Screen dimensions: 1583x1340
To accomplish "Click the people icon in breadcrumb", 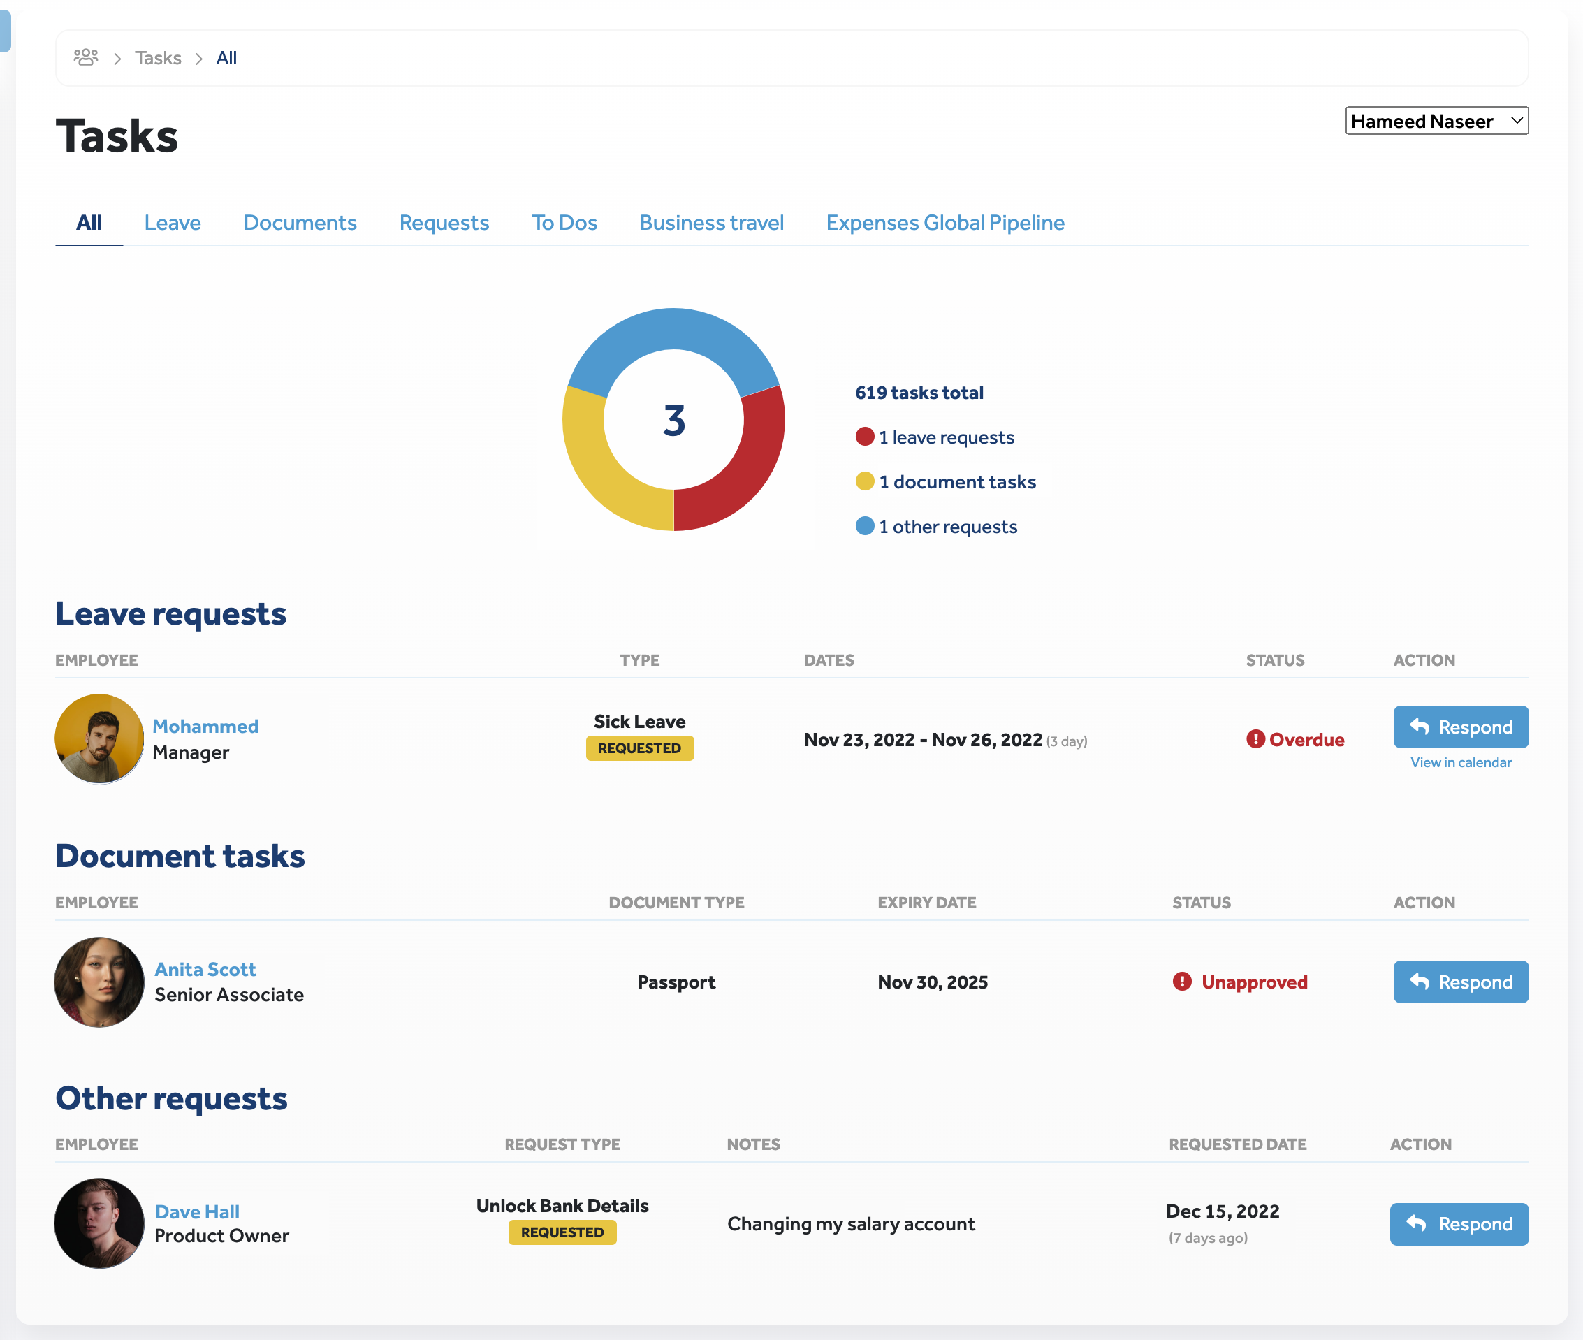I will [x=86, y=58].
